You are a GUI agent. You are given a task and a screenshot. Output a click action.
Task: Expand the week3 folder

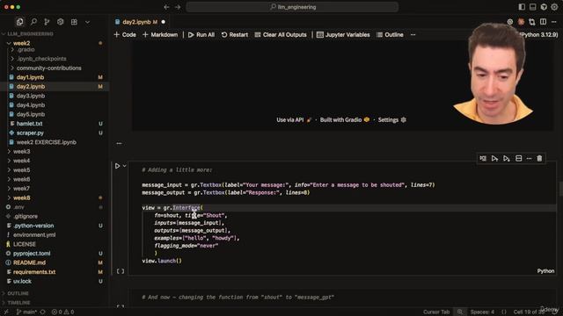click(x=21, y=152)
